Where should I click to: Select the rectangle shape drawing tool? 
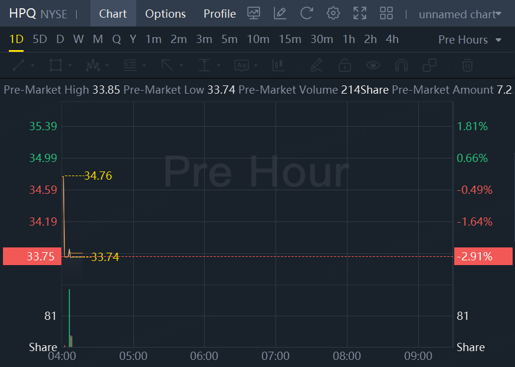[x=55, y=65]
